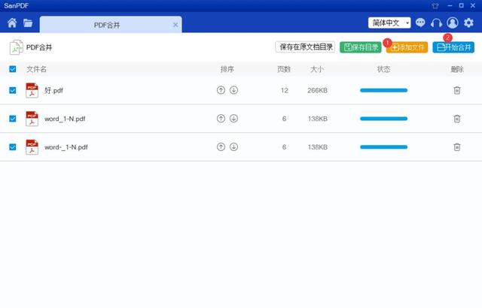Click the 开始合并 button
The image size is (482, 308).
(453, 47)
